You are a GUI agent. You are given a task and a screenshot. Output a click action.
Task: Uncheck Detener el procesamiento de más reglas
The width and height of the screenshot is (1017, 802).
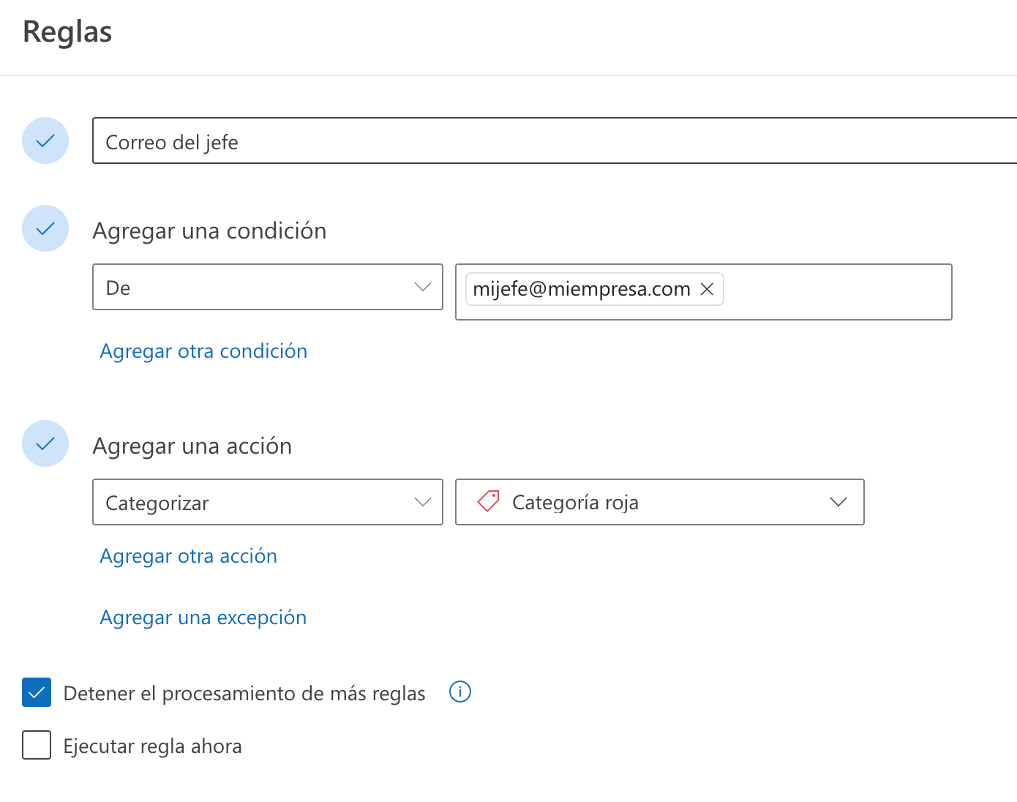37,692
